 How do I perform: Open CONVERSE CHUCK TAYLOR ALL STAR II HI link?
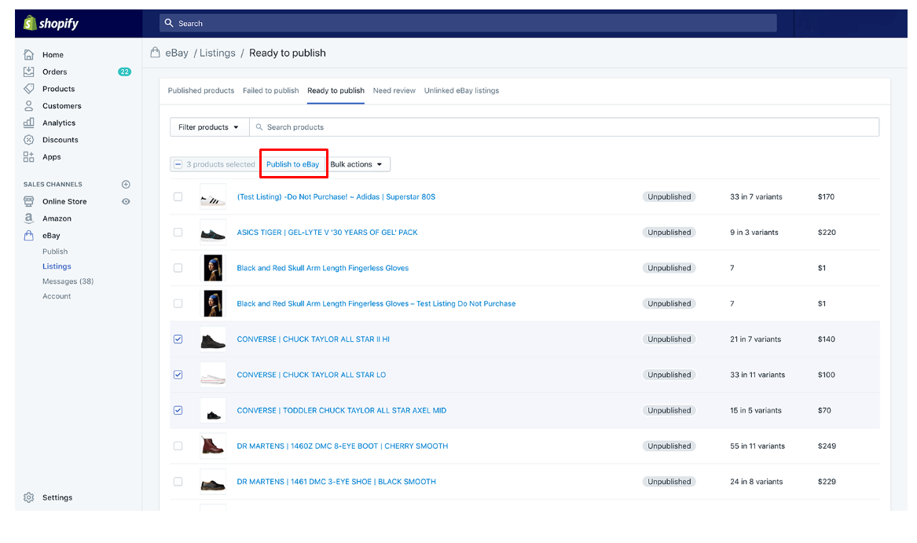[313, 339]
